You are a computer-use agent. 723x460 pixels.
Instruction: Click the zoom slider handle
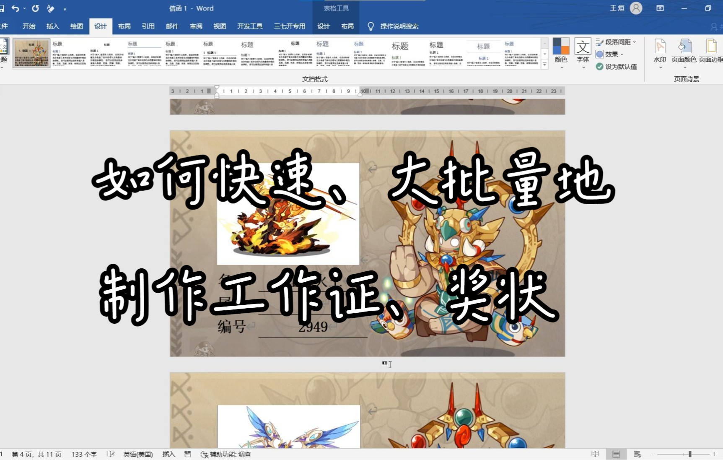tap(690, 454)
